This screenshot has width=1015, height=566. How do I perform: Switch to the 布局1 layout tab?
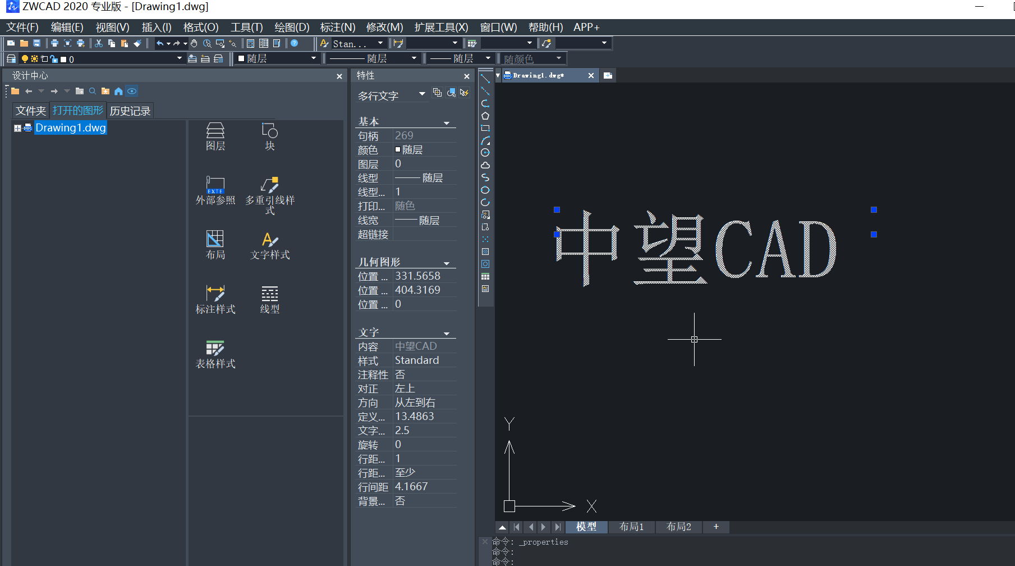(x=631, y=527)
